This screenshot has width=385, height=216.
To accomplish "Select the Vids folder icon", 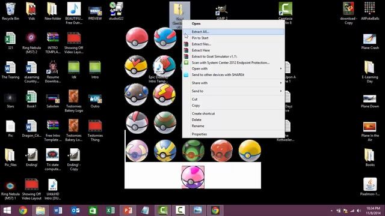I will tap(31, 11).
